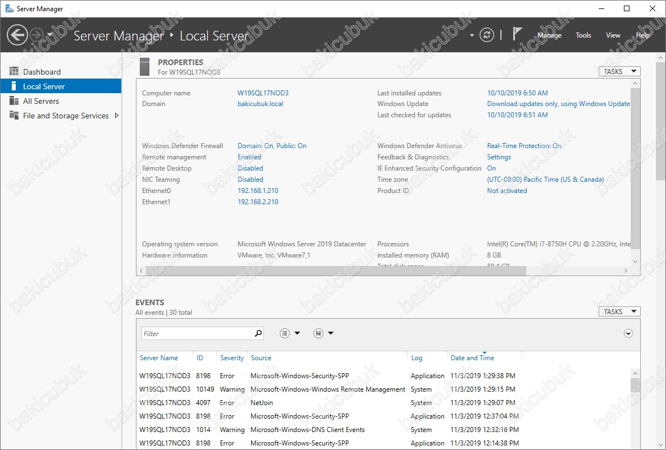The width and height of the screenshot is (666, 450).
Task: Click Feedback & Diagnostics Settings link
Action: point(499,157)
